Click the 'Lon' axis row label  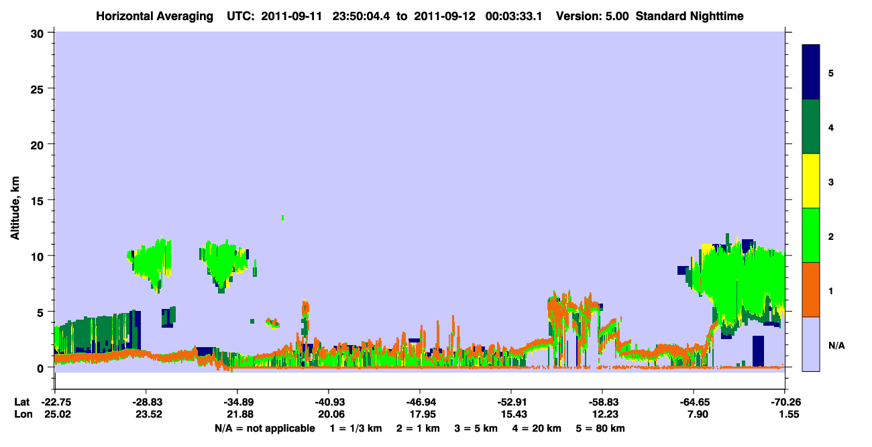22,414
